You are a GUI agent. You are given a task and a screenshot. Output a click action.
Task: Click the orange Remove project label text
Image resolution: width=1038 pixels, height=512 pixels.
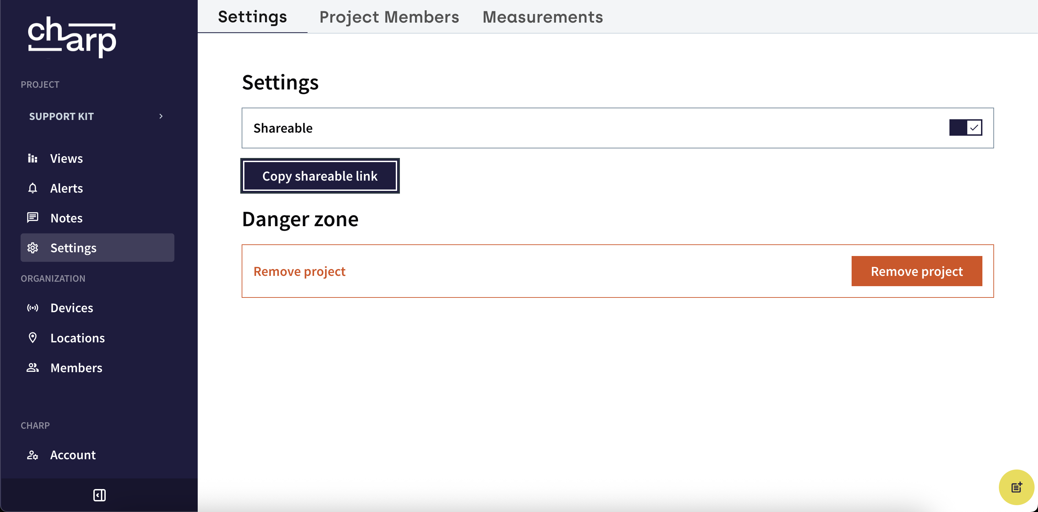pos(299,271)
